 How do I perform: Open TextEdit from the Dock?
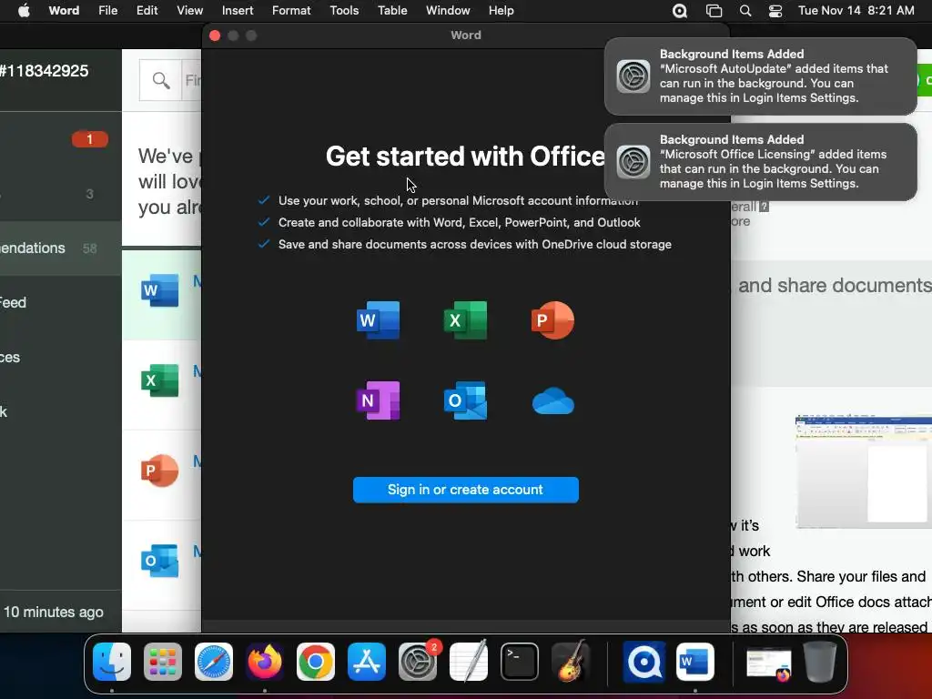tap(469, 662)
